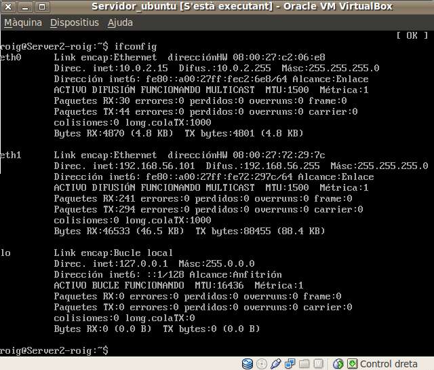This screenshot has width=434, height=370.
Task: Close the Servidor_ubuntu VM window
Action: [x=8, y=7]
